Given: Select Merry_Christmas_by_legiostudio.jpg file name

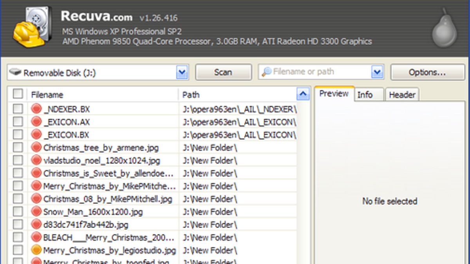Looking at the screenshot, I should point(110,250).
